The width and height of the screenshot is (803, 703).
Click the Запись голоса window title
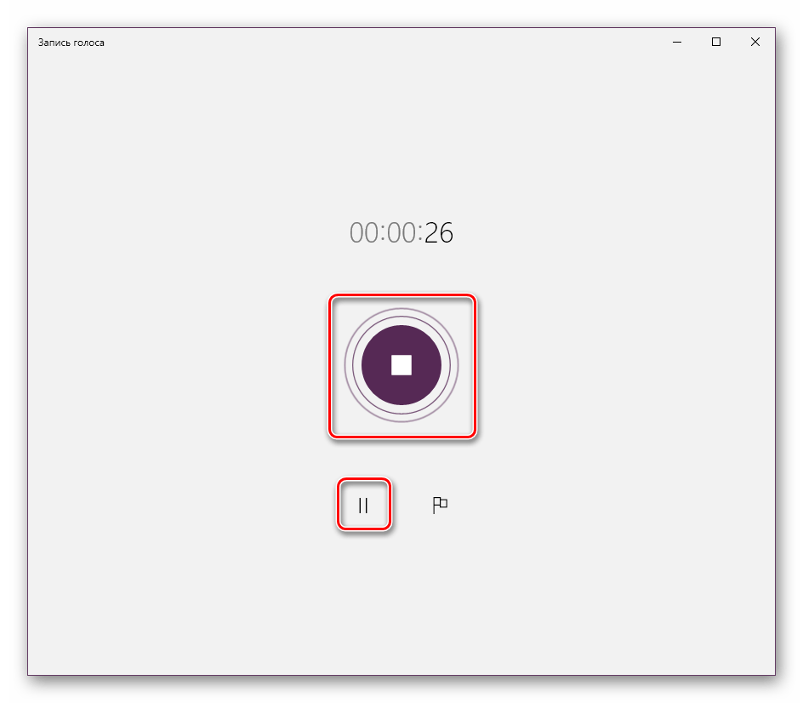(71, 43)
